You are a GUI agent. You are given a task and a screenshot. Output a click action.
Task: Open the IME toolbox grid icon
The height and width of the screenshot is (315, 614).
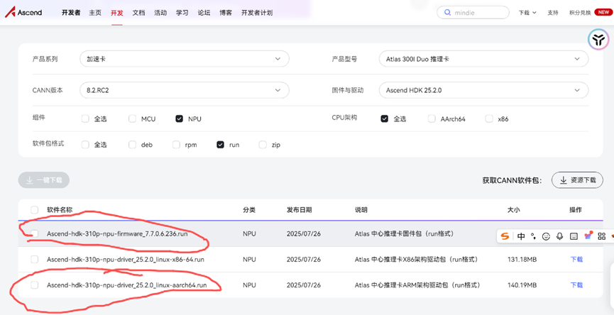coord(602,236)
